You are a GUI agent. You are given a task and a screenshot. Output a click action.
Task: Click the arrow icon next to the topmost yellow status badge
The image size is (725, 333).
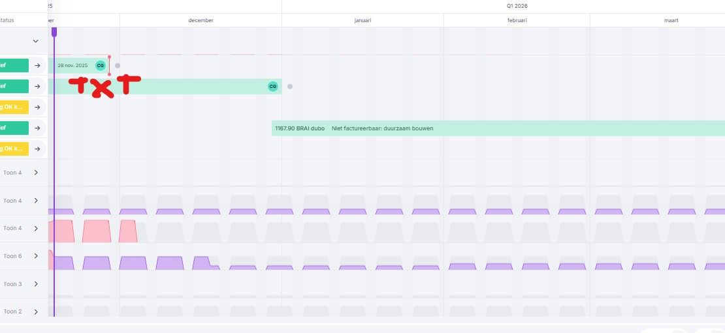point(37,107)
